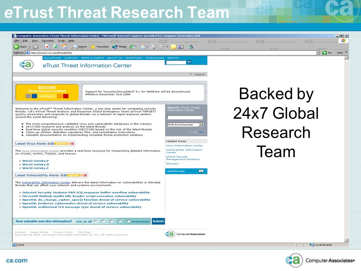Open the Help menu

(x=71, y=41)
